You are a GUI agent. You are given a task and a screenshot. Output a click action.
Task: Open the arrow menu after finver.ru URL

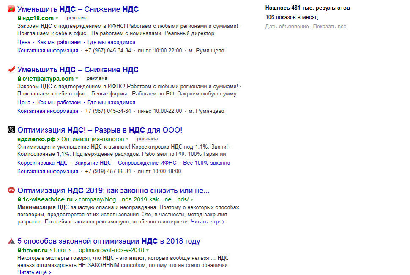[x=148, y=250]
